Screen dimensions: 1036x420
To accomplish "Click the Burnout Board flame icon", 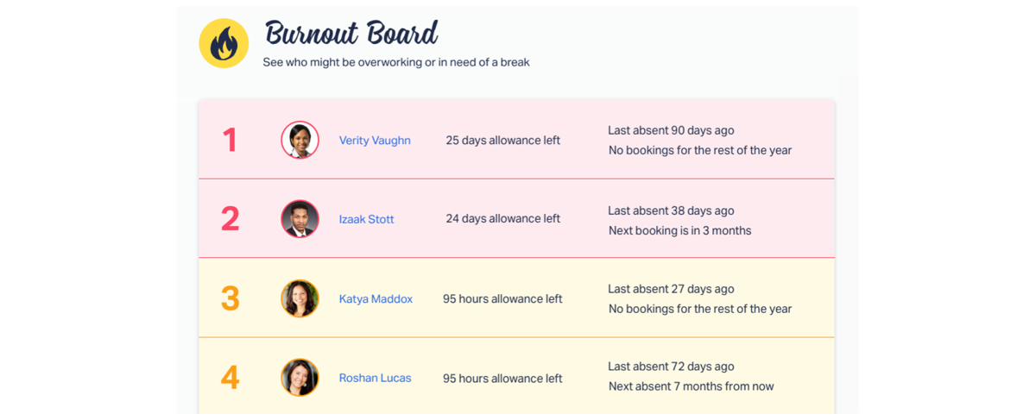I will tap(224, 43).
